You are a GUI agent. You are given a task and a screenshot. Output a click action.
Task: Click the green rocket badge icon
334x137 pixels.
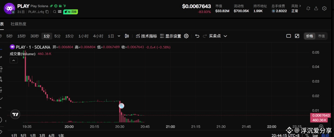pos(51,6)
